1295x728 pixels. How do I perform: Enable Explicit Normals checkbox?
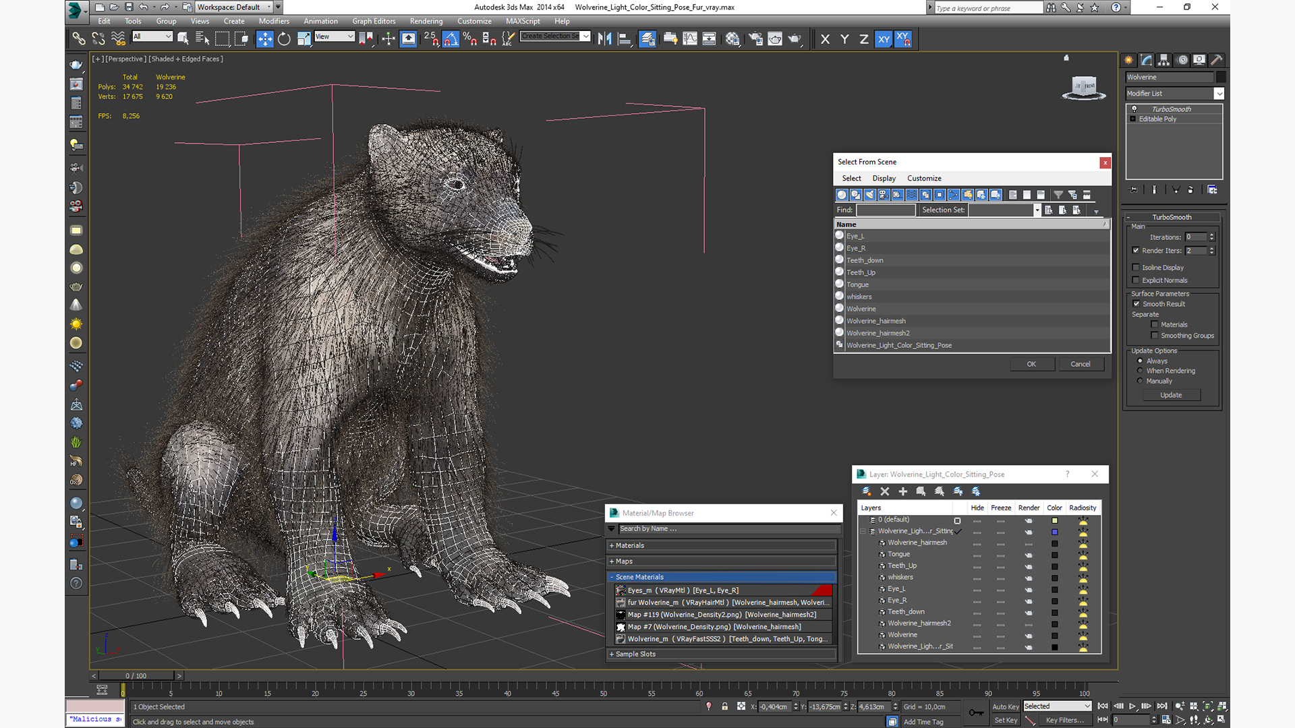point(1136,280)
